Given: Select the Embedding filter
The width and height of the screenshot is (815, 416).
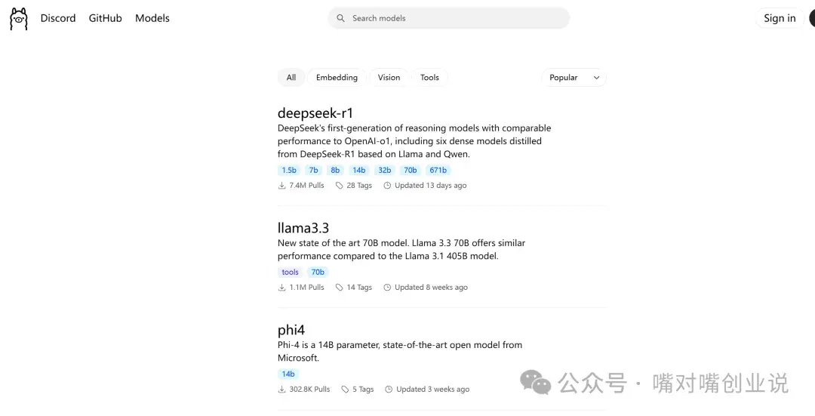Looking at the screenshot, I should (337, 78).
